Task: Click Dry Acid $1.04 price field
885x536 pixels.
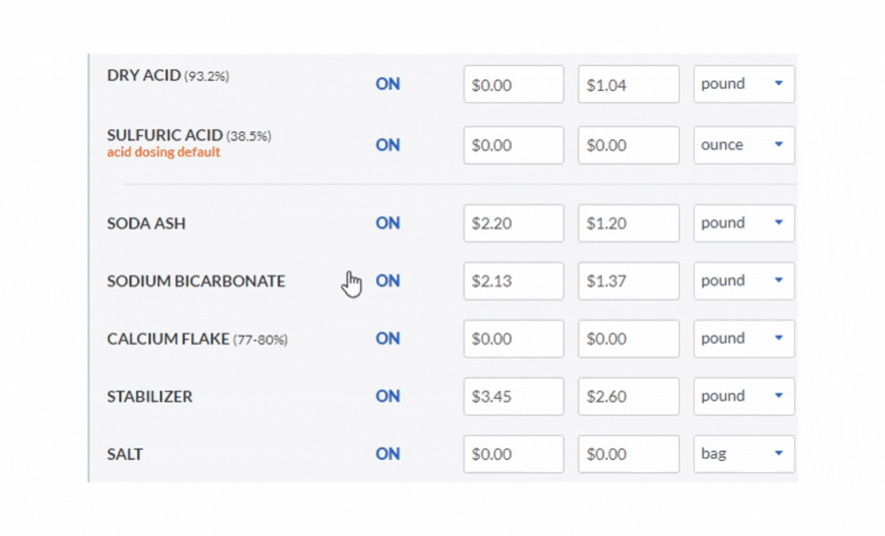Action: coord(628,84)
